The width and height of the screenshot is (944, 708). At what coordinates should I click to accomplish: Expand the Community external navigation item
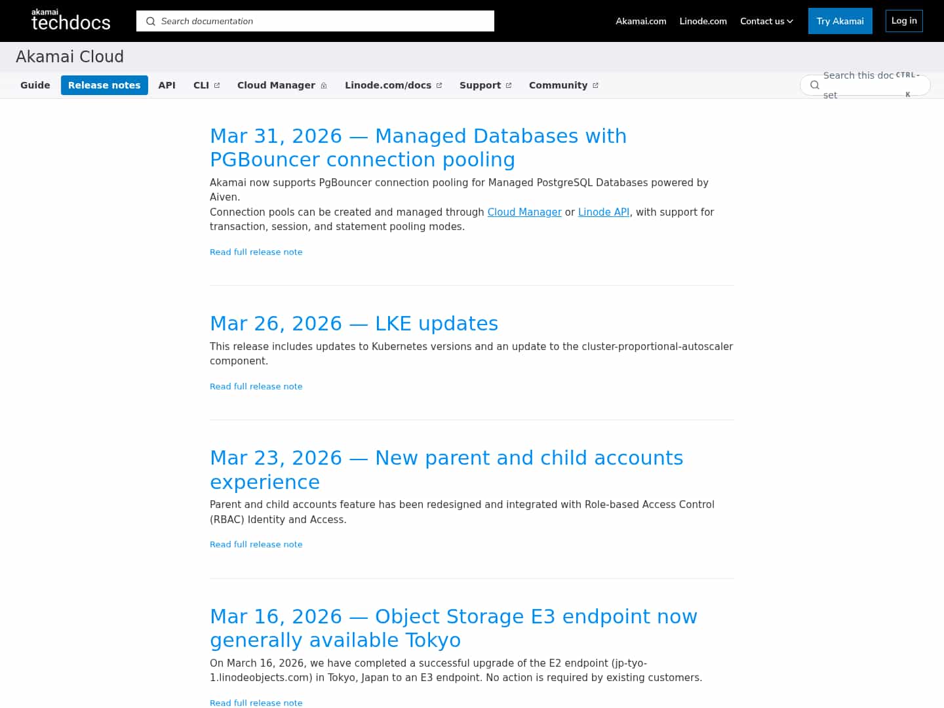558,85
